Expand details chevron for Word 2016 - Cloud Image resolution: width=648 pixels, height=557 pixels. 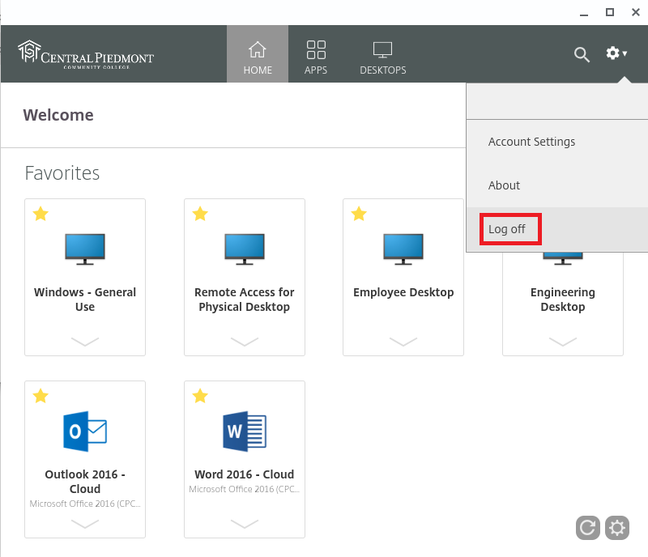pos(245,524)
